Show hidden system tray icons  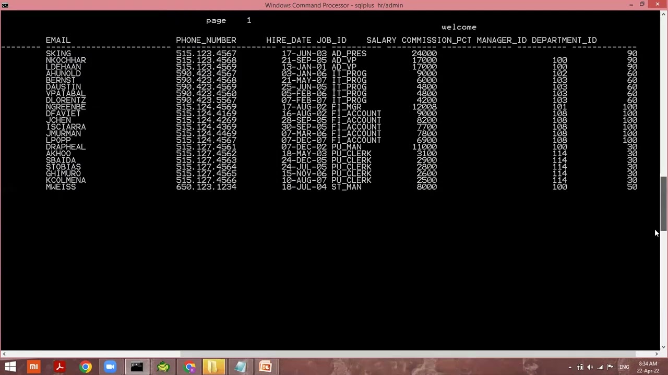click(x=570, y=367)
